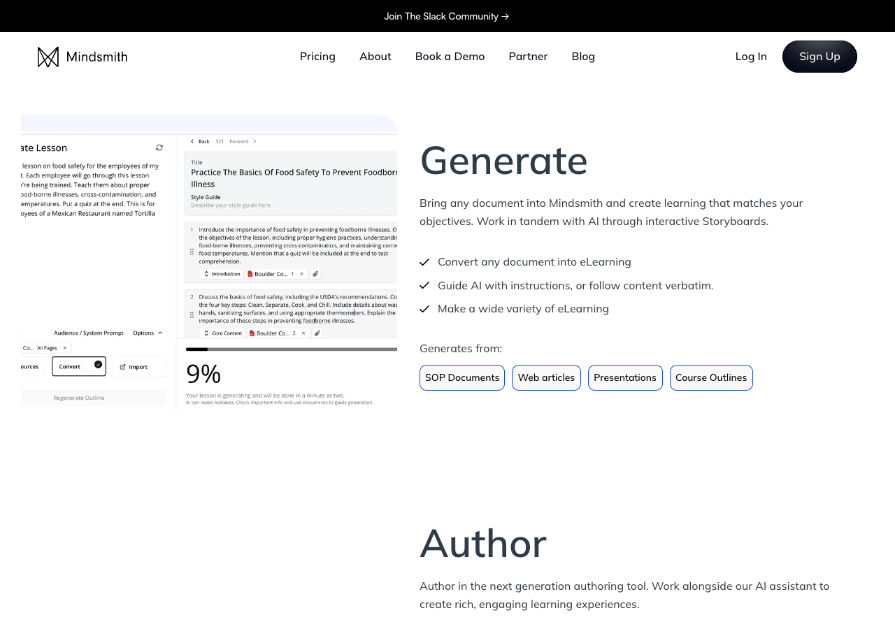The height and width of the screenshot is (629, 895).
Task: Click the Mindsmith logo icon
Action: click(48, 57)
